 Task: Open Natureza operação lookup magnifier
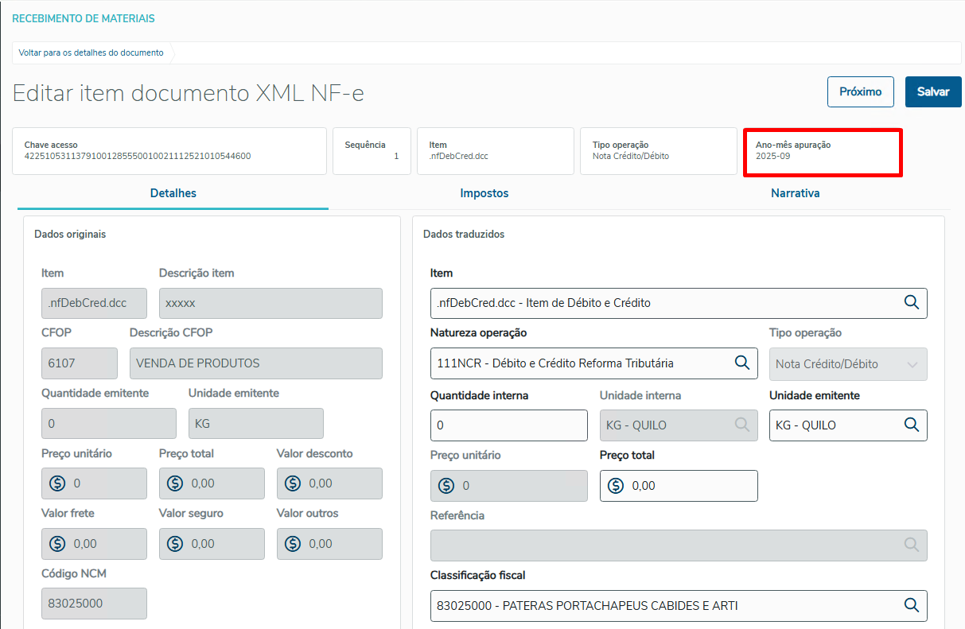pos(741,363)
